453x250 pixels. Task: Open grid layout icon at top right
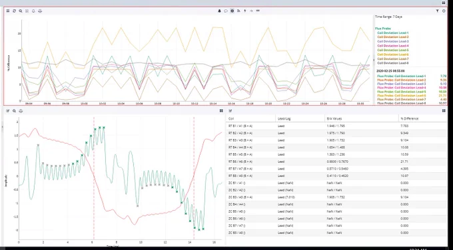pos(444,3)
